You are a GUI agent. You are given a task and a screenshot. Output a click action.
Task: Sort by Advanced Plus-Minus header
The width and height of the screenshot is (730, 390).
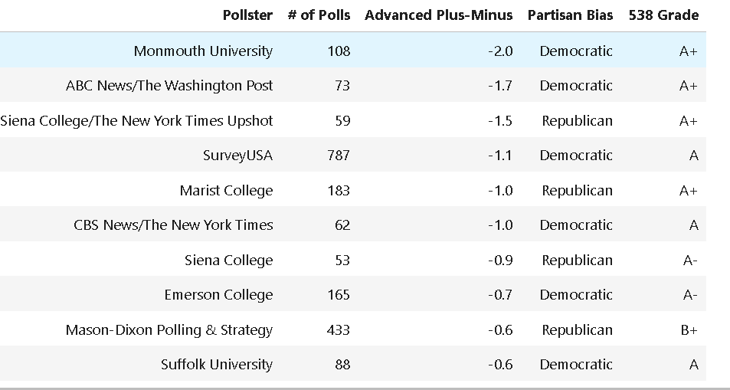[438, 15]
